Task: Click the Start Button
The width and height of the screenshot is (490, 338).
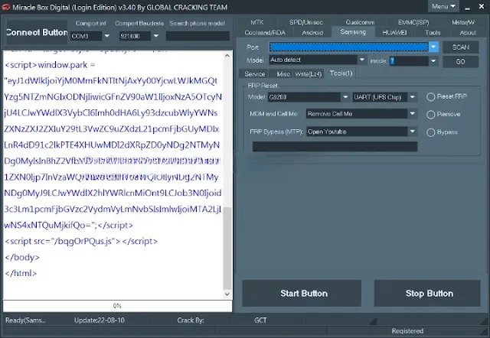Action: pyautogui.click(x=302, y=293)
